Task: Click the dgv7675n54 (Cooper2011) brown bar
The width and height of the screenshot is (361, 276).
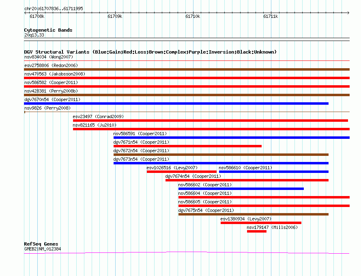Action: [254, 214]
